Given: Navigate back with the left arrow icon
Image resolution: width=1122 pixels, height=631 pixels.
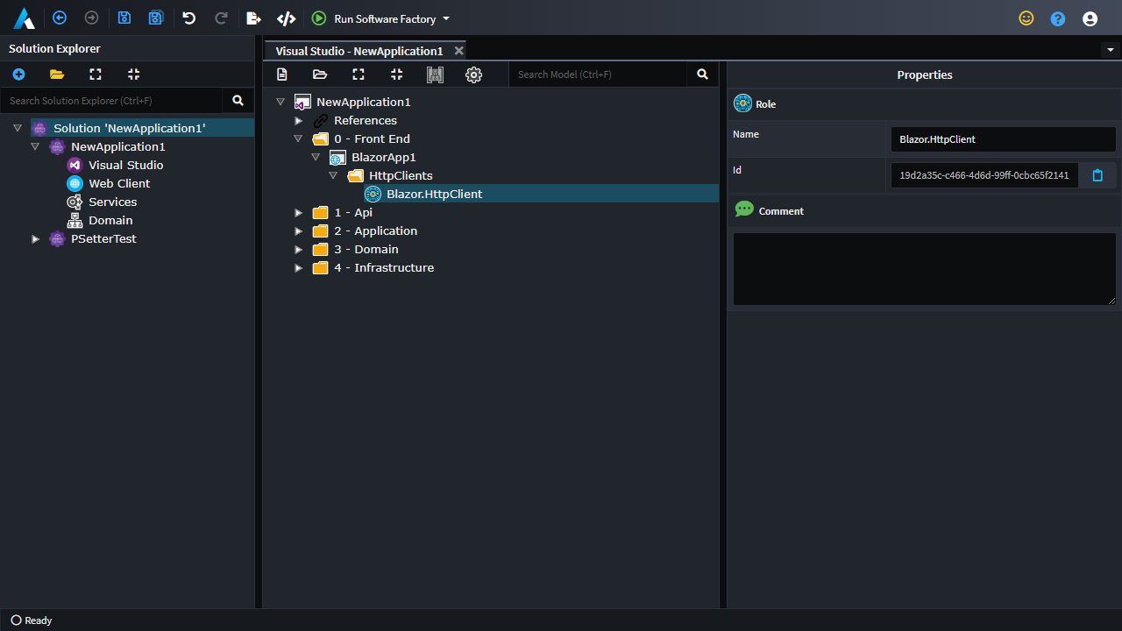Looking at the screenshot, I should pos(60,18).
